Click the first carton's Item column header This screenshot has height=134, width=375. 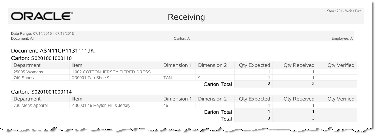(x=77, y=65)
